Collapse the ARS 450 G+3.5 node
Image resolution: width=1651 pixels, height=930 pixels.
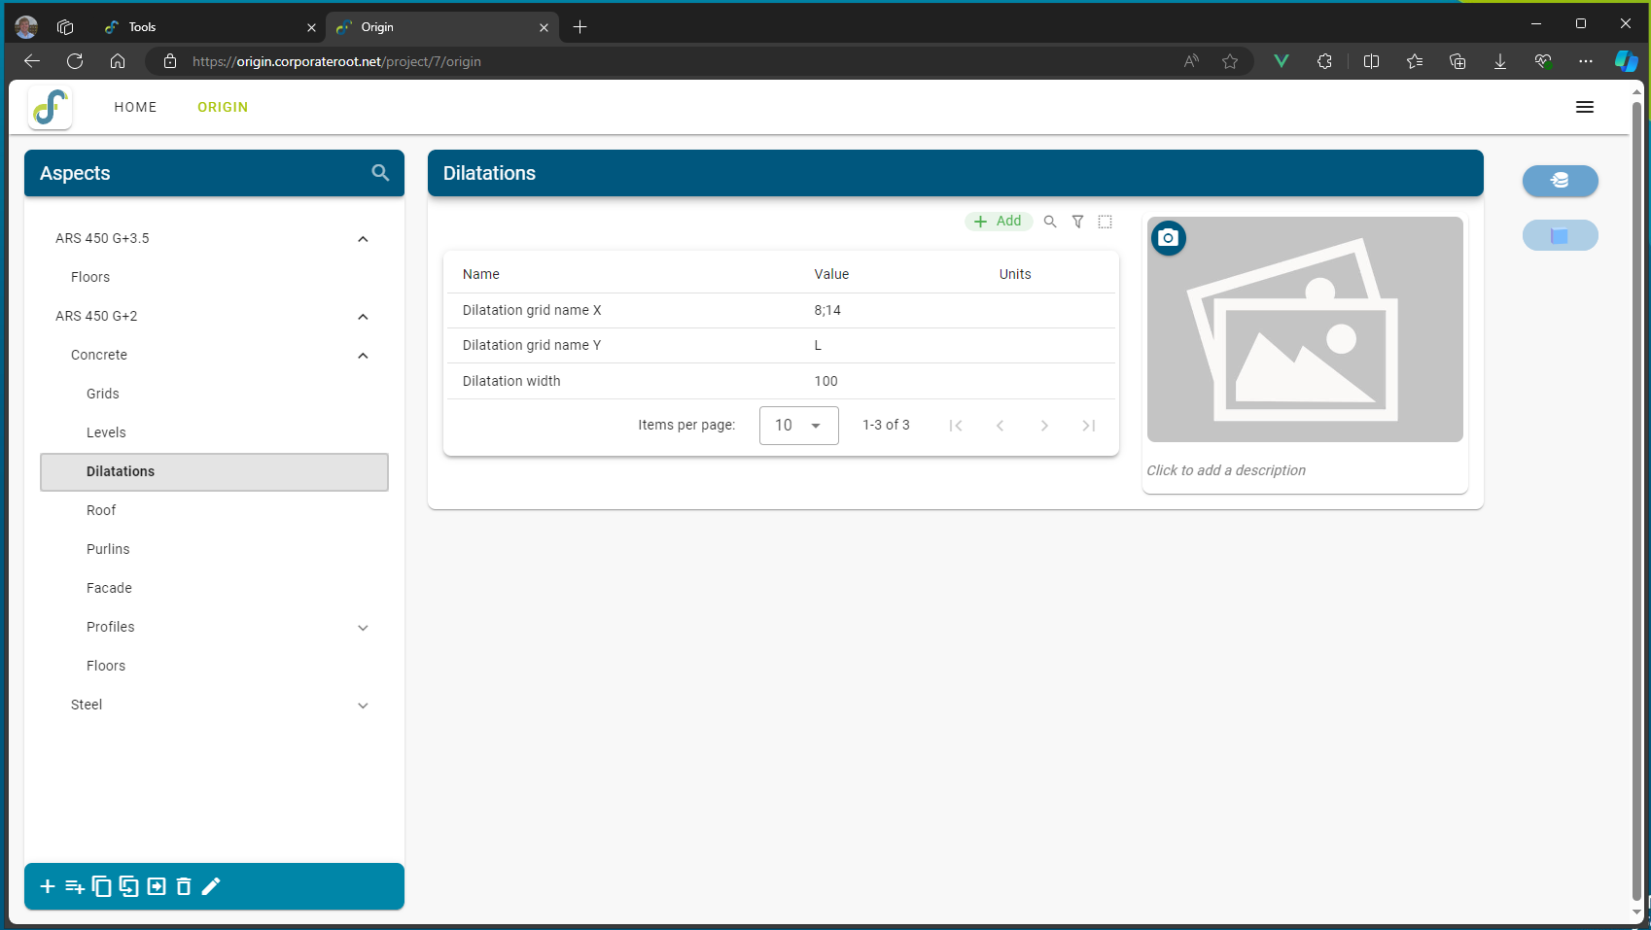pos(363,239)
